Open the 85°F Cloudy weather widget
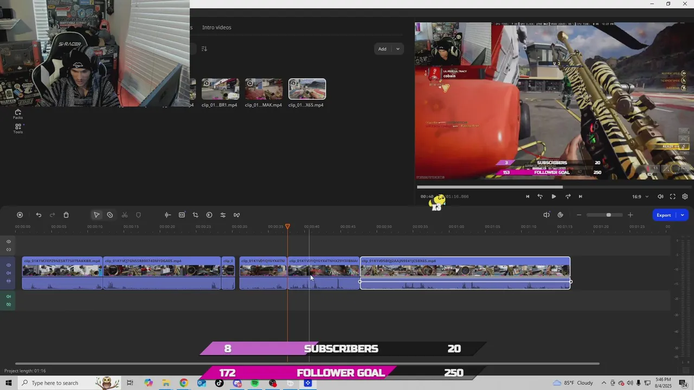 pos(573,383)
